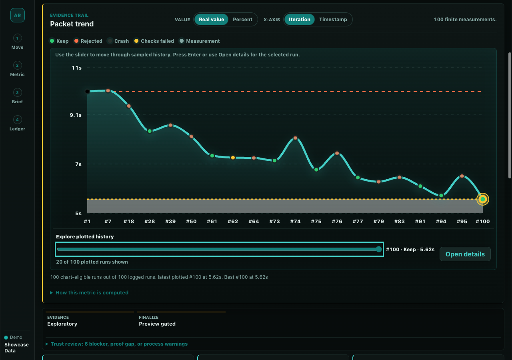Go to step 4 Ledger

pos(17,123)
